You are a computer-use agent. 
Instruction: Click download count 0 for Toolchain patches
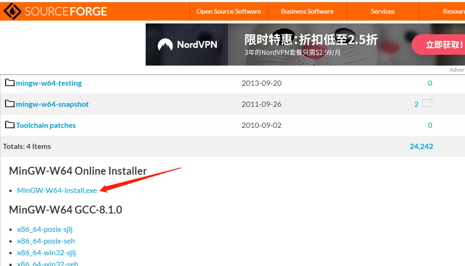430,126
